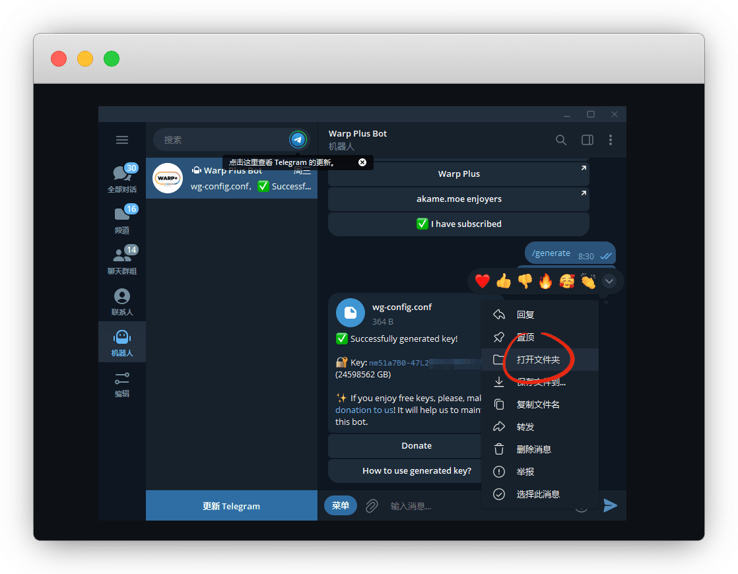Click the wg-config.conf file icon

click(x=350, y=313)
